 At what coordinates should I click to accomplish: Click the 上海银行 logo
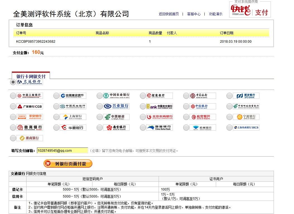coord(73,117)
